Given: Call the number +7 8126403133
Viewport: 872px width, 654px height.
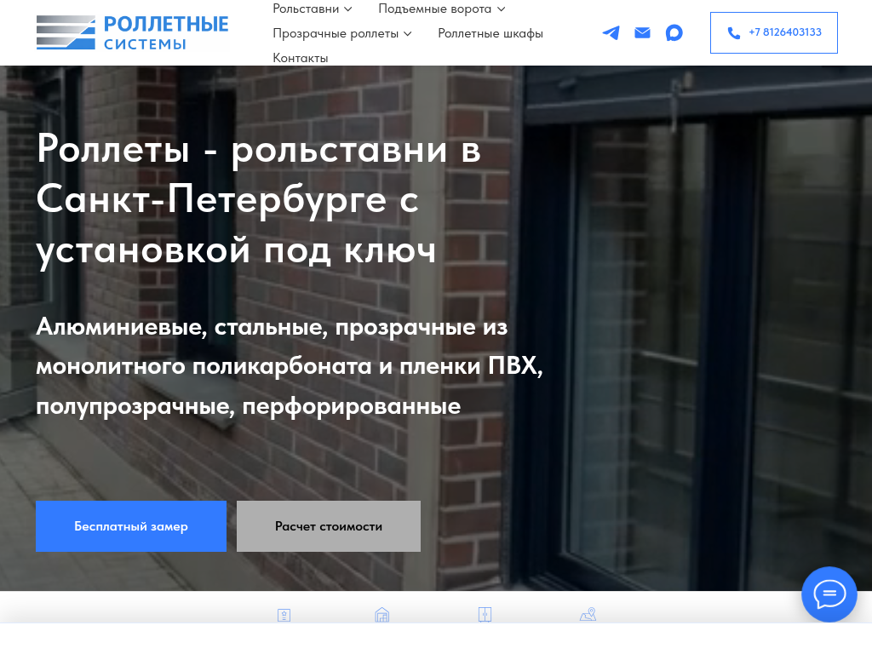Looking at the screenshot, I should pyautogui.click(x=774, y=33).
